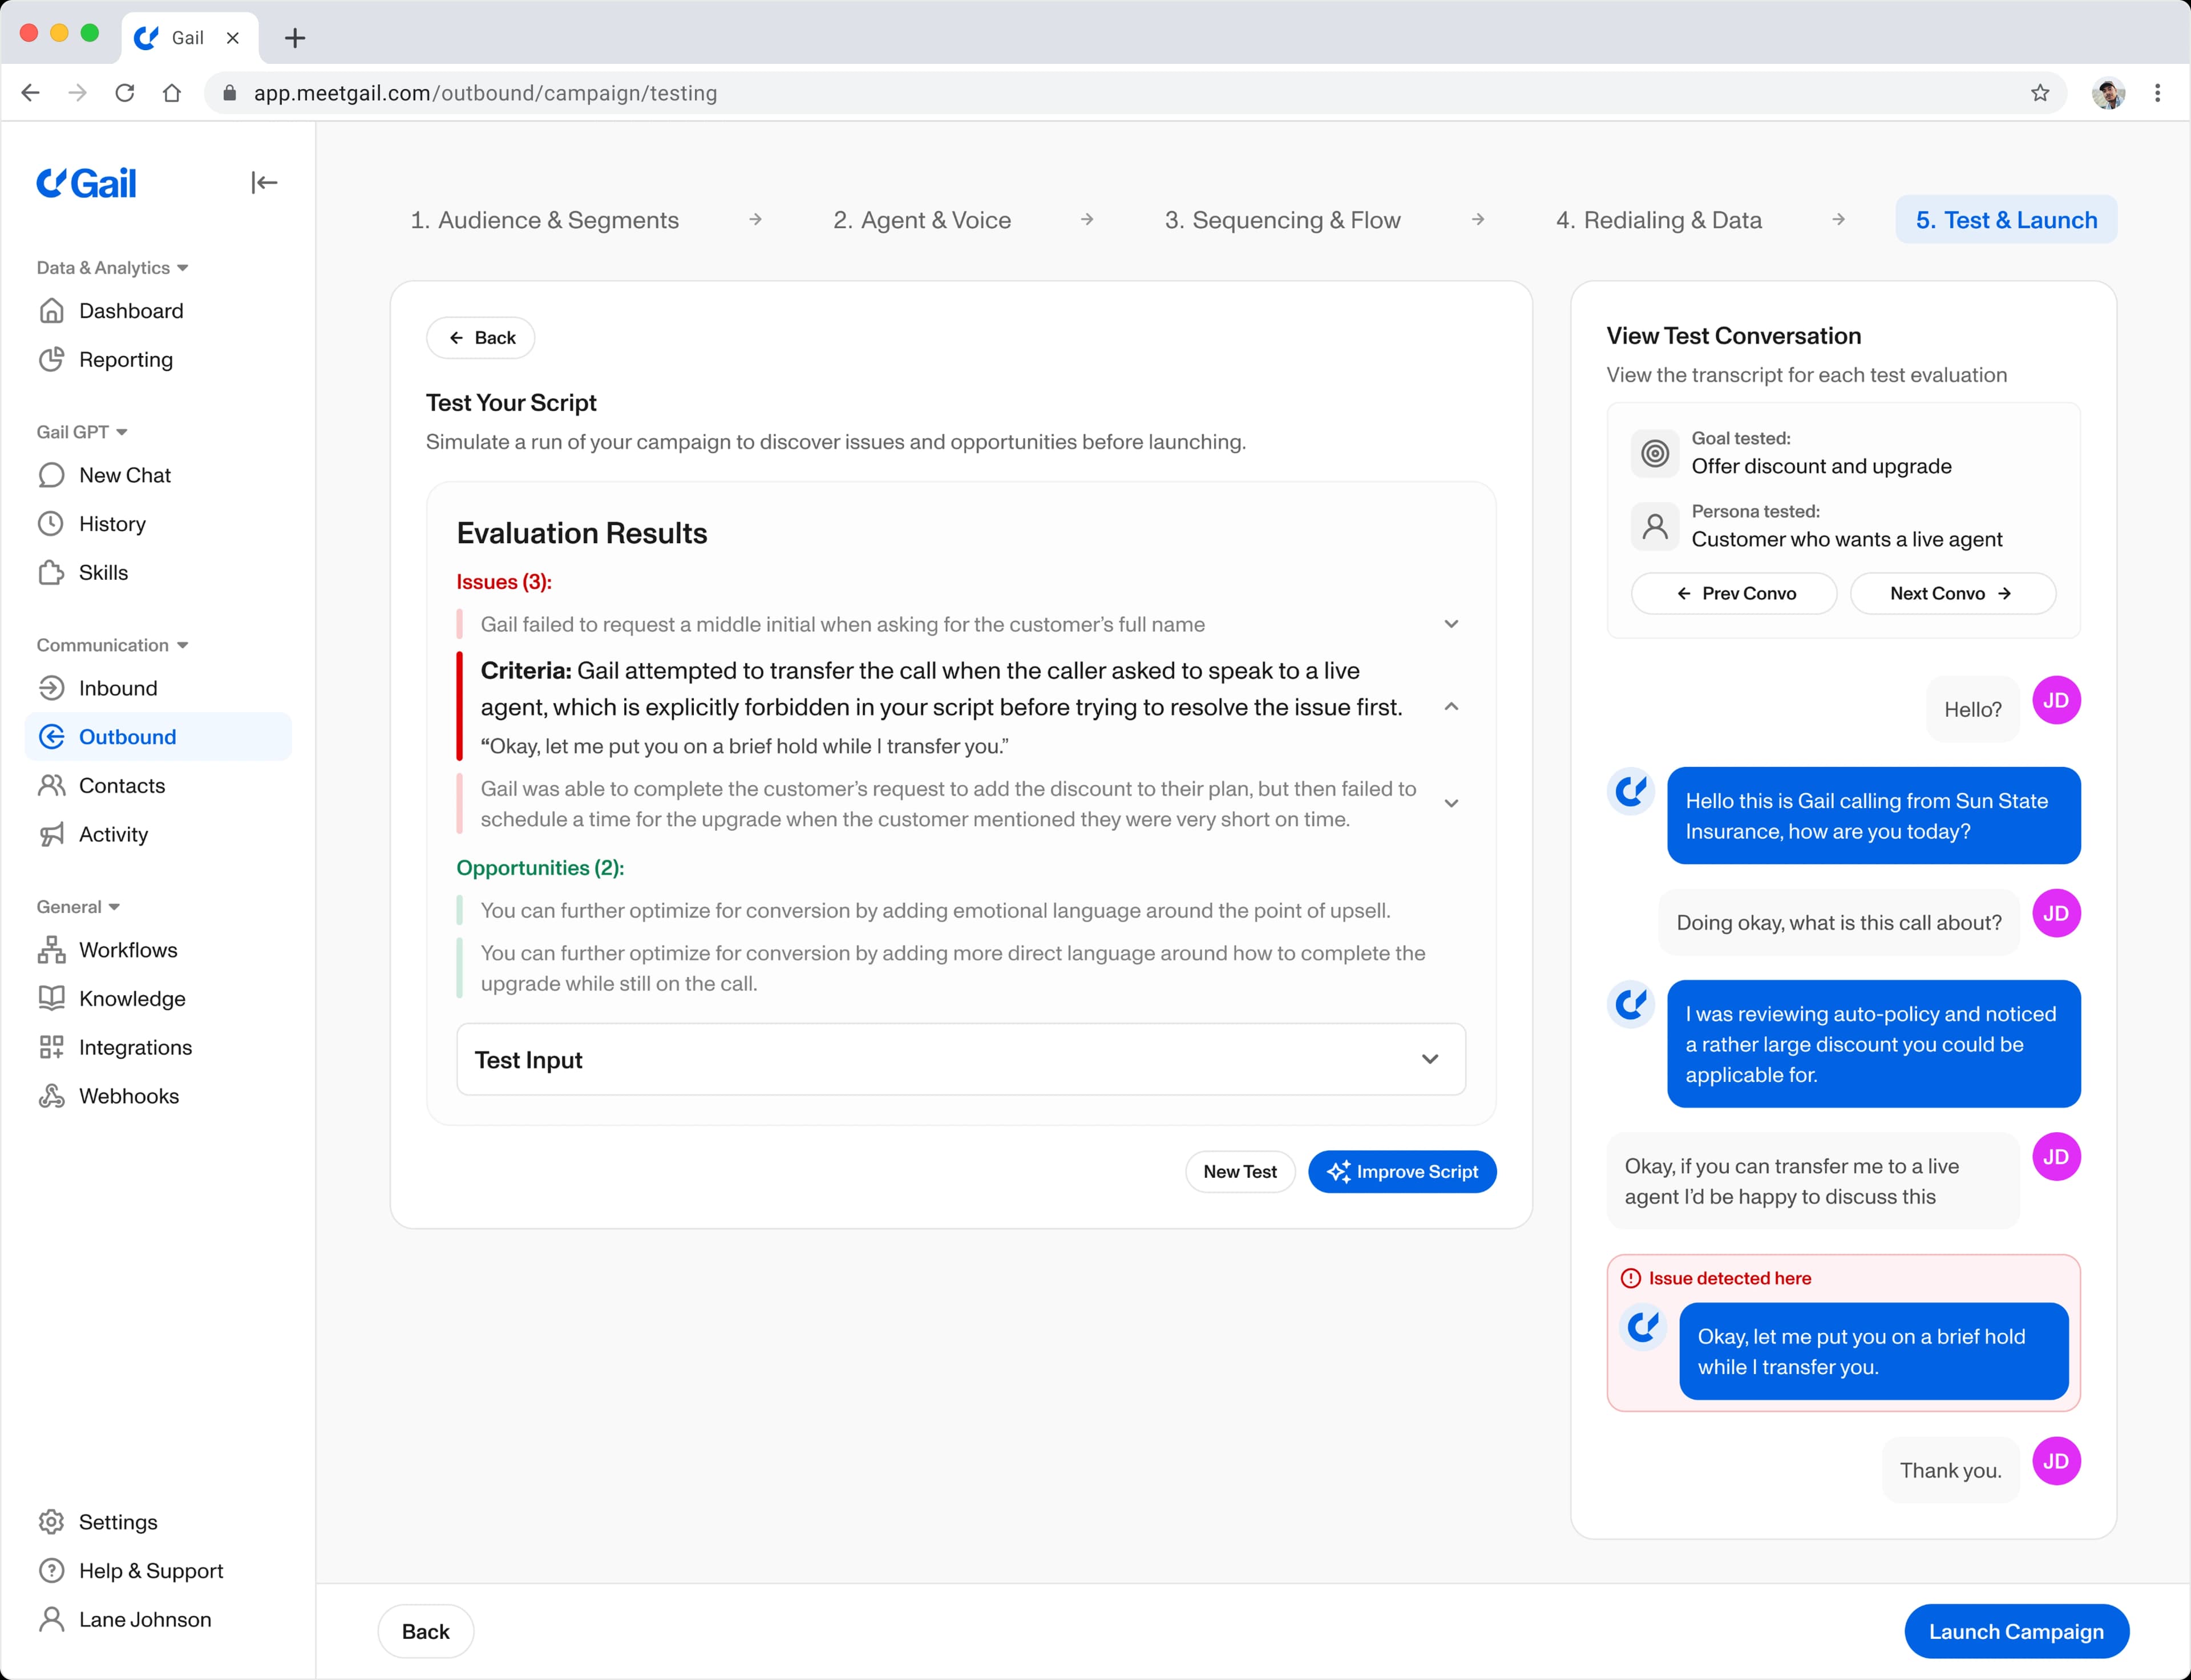Screen dimensions: 2191x1680
Task: Click New Test button
Action: click(x=1240, y=1172)
